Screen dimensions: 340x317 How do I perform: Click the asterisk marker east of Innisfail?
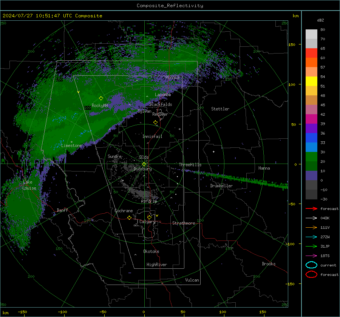tap(179, 129)
